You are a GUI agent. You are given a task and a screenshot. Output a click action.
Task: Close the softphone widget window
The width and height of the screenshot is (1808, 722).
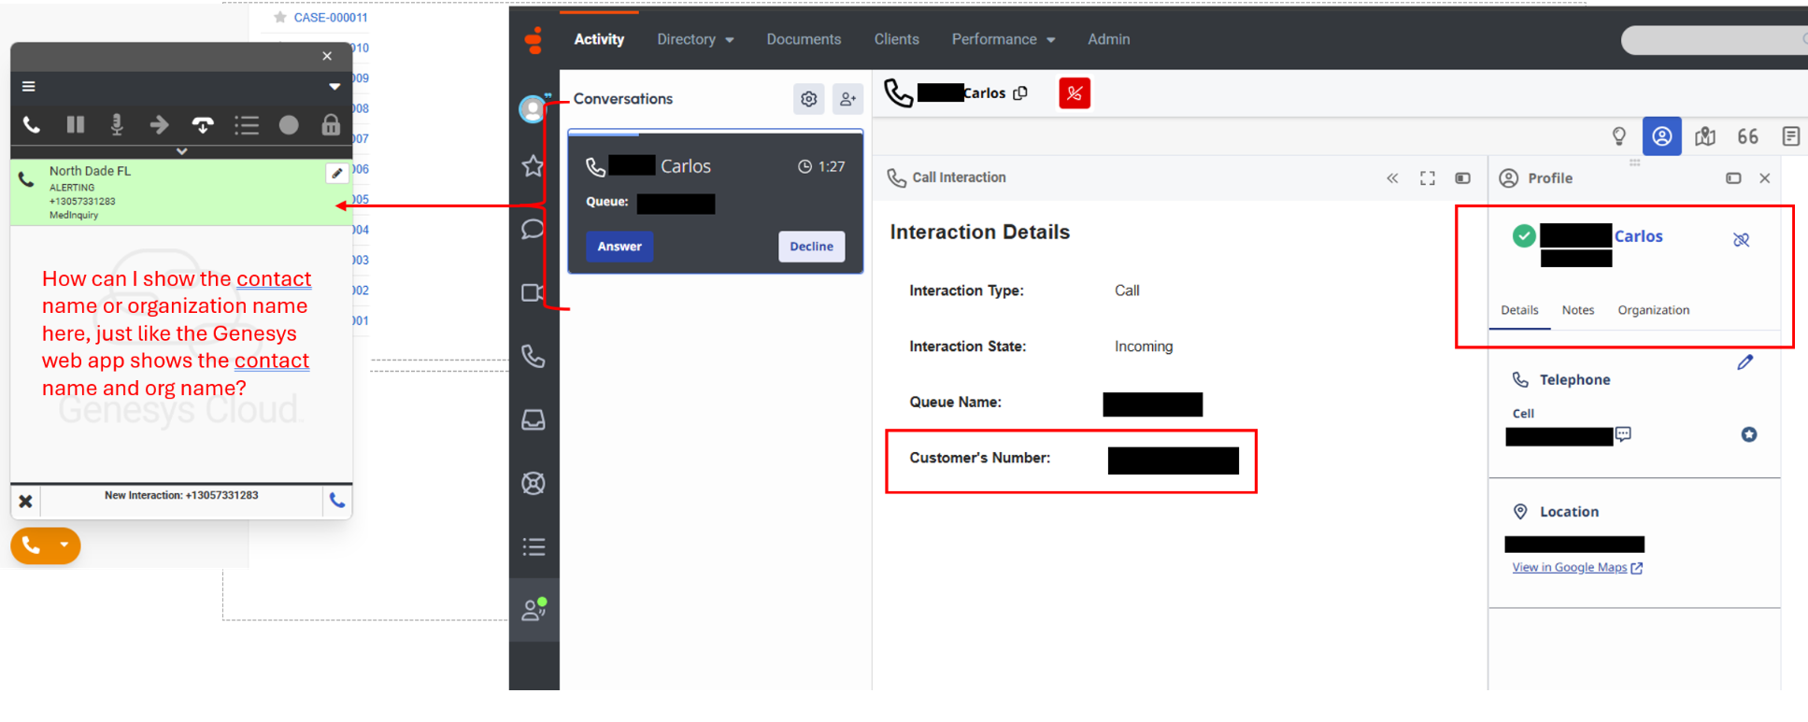click(x=327, y=56)
